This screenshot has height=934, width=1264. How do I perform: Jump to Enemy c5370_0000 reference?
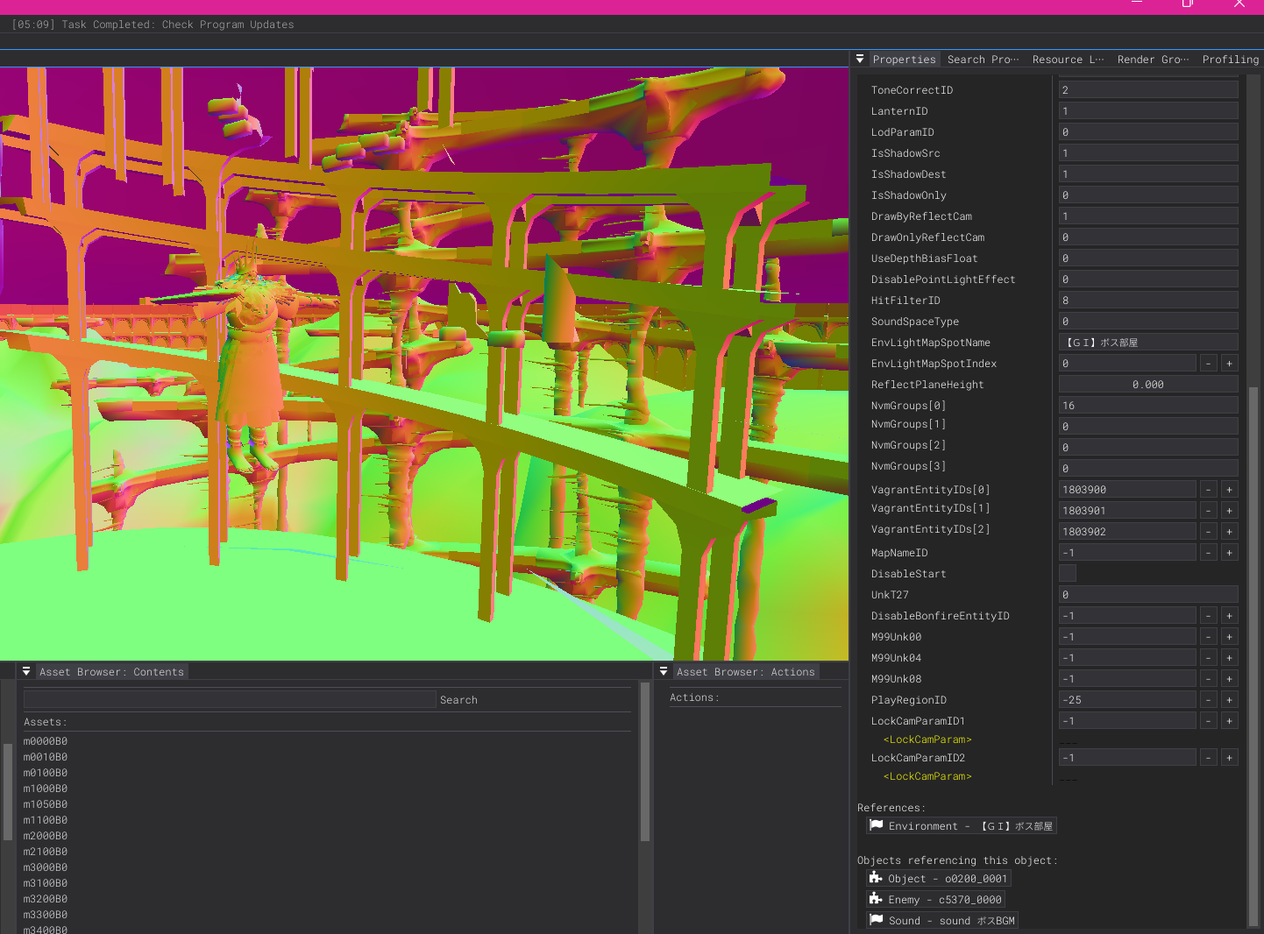coord(935,899)
